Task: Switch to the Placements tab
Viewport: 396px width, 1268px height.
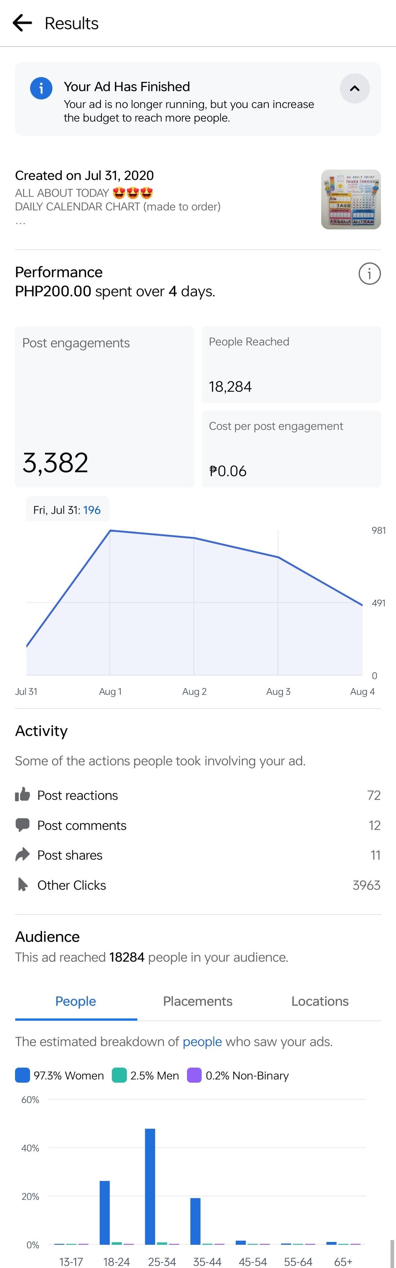Action: 198,1001
